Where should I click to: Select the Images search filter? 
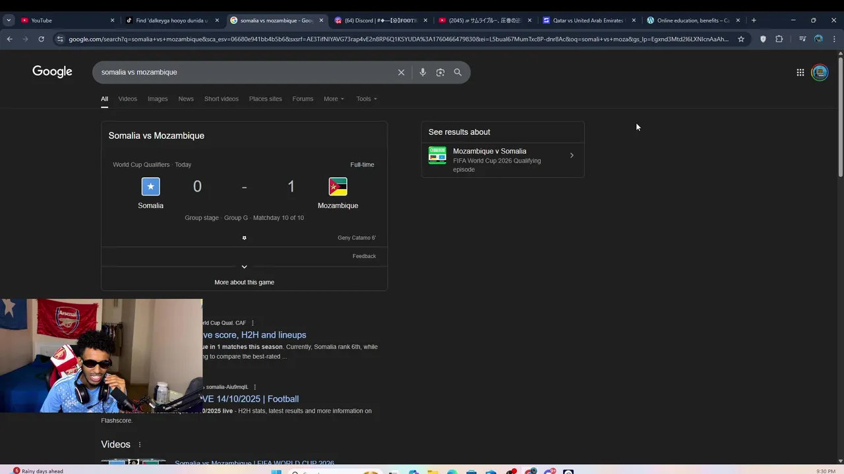point(158,99)
